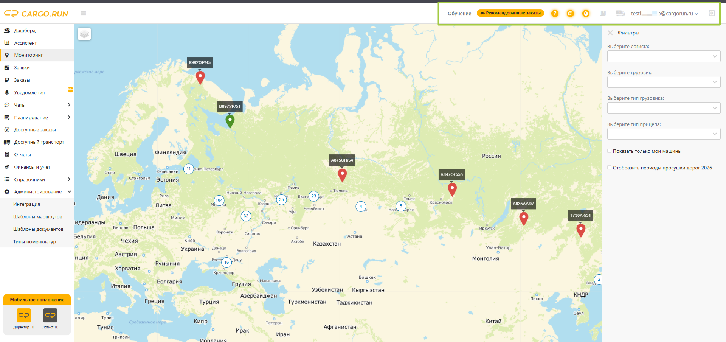This screenshot has height=342, width=726.
Task: Click the red marker for A935AY/07
Action: (x=524, y=219)
